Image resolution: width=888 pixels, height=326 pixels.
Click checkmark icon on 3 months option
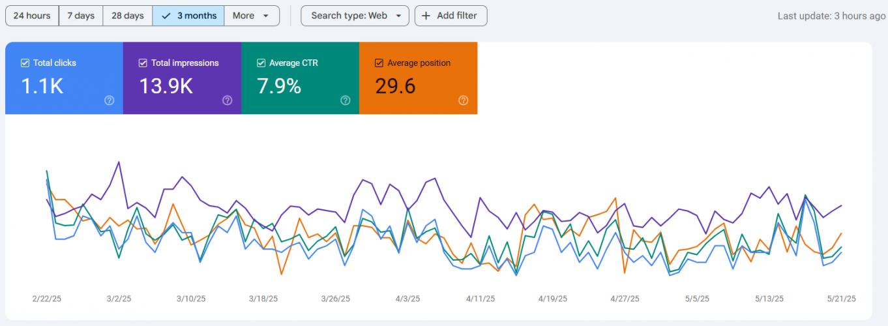coord(166,16)
